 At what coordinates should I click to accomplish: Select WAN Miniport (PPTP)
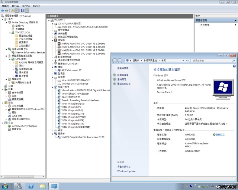click(73, 120)
